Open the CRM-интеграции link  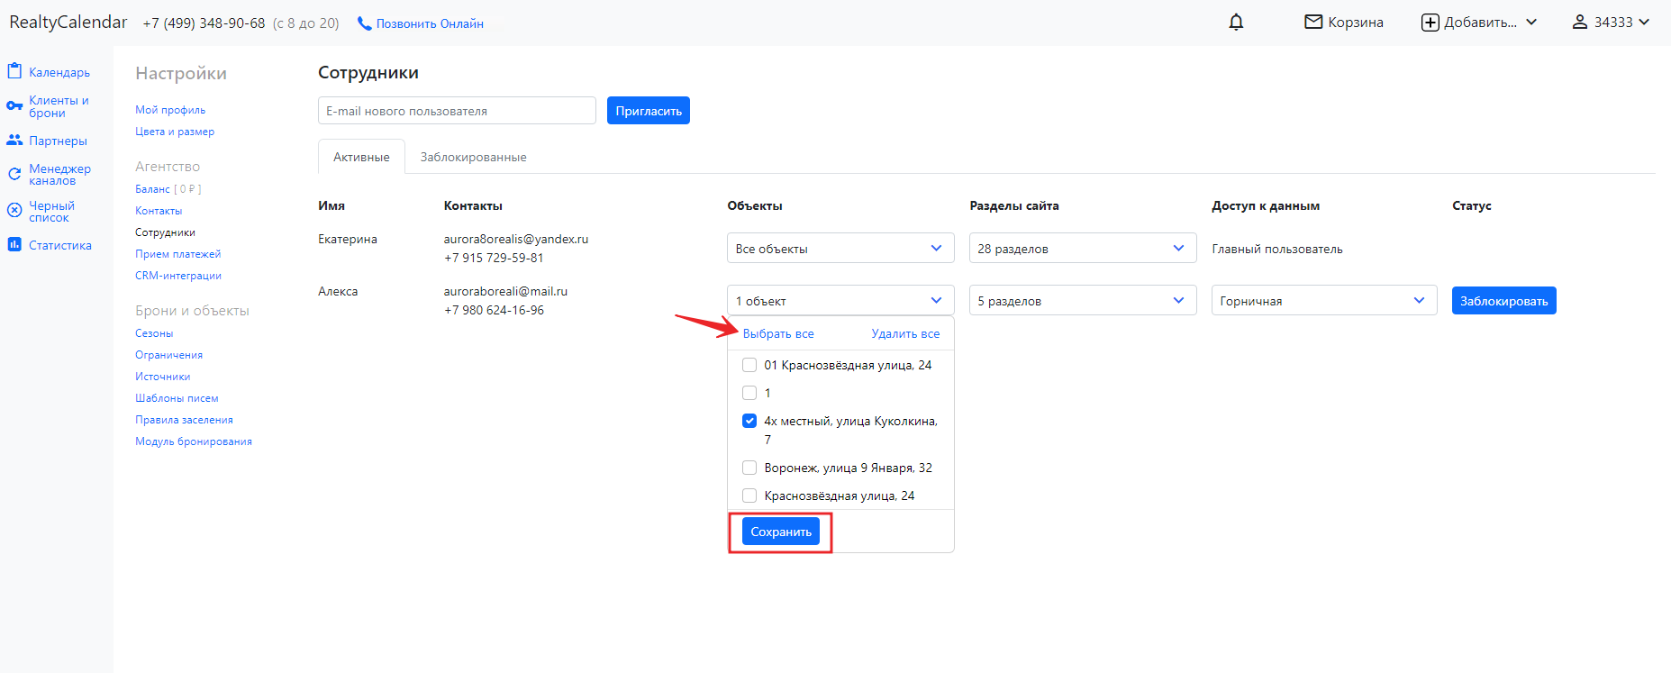pyautogui.click(x=178, y=276)
